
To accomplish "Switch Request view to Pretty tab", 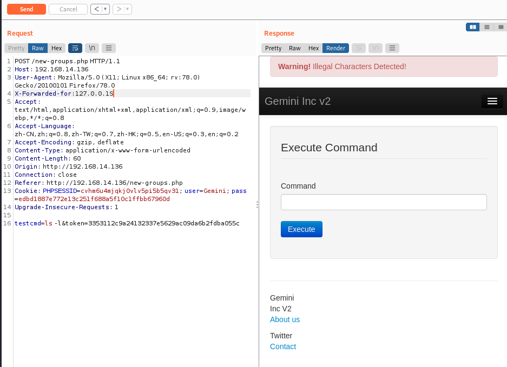I will 16,48.
